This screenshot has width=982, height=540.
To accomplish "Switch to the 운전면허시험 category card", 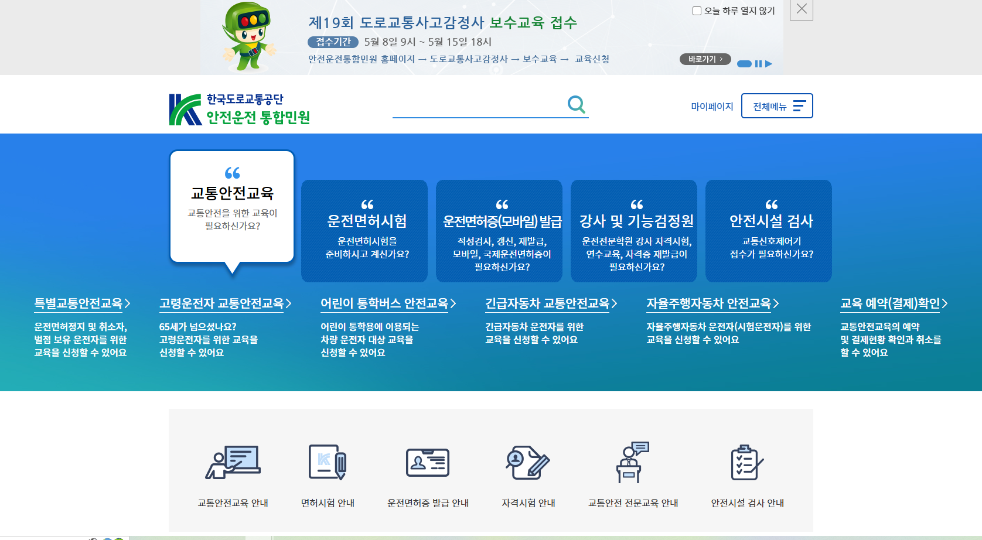I will 364,231.
